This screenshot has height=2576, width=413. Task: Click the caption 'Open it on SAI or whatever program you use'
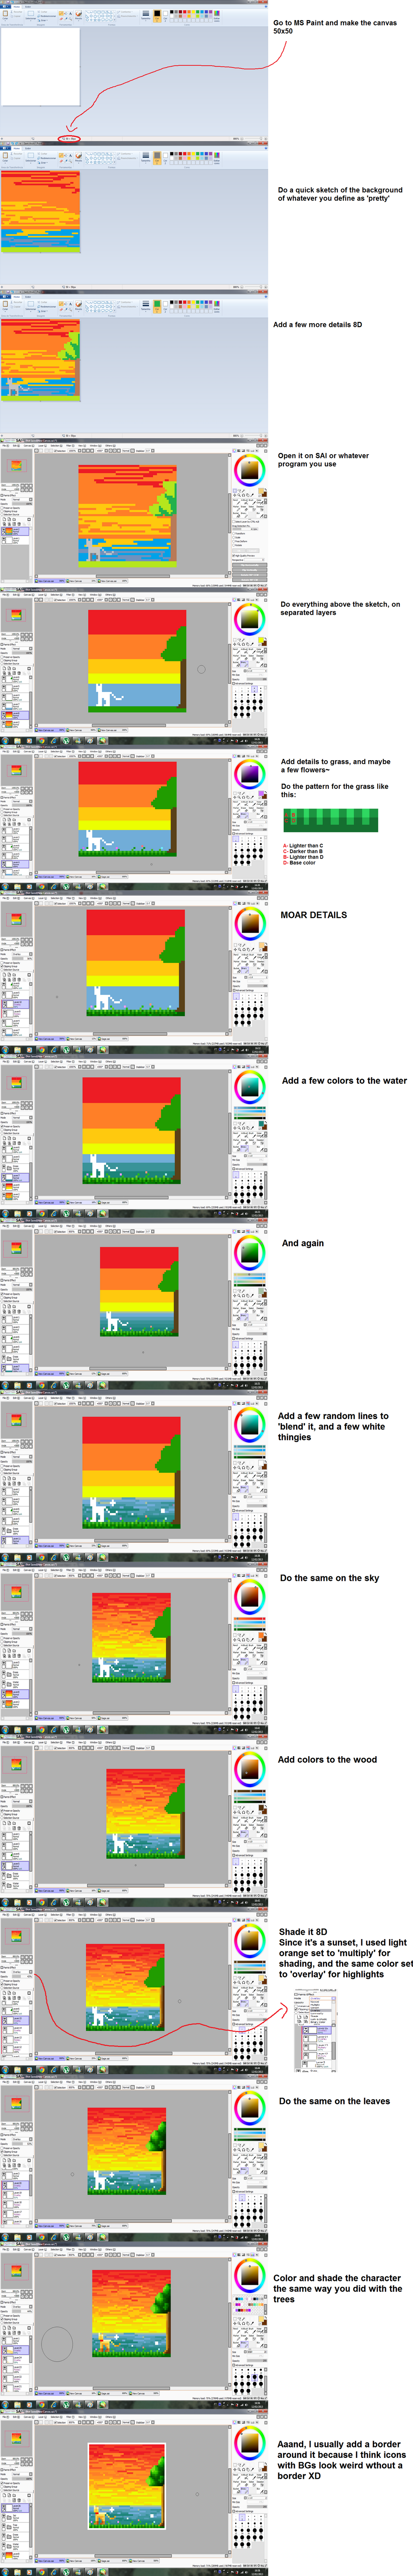(323, 460)
